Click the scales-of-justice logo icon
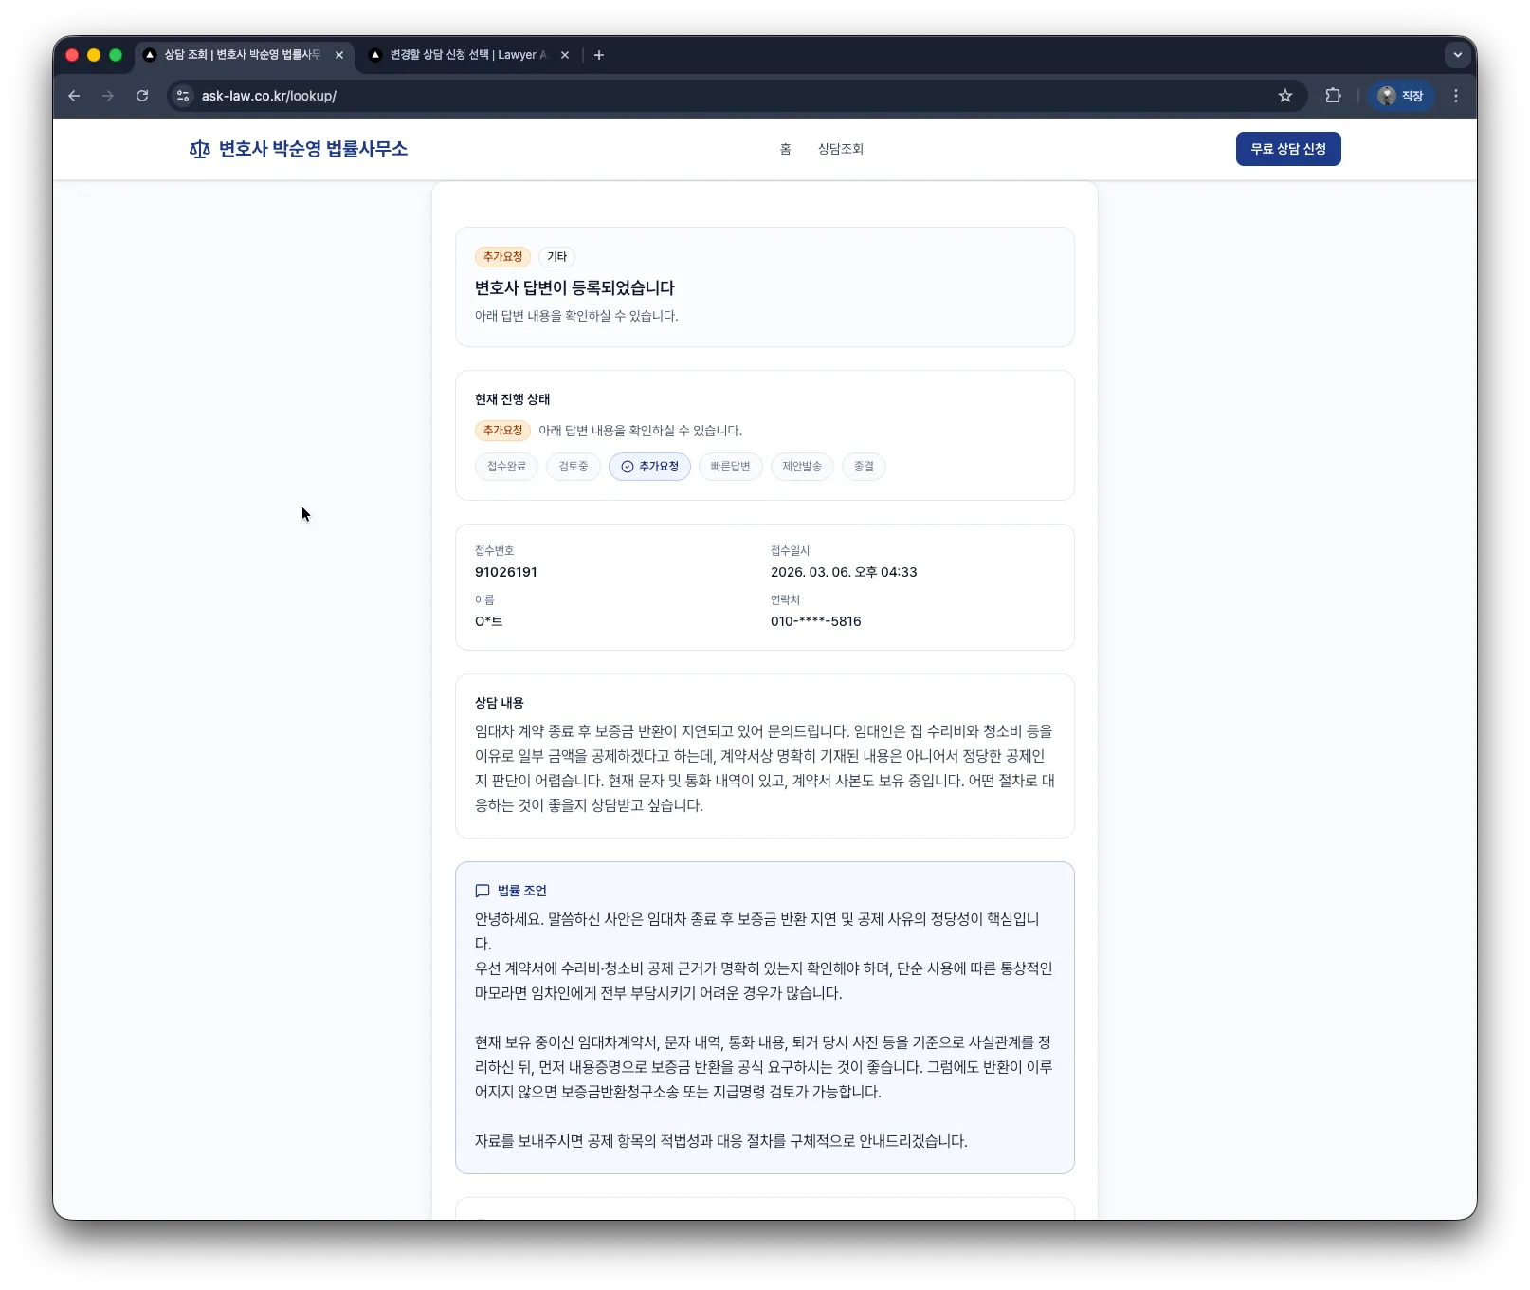The image size is (1530, 1290). coord(198,149)
